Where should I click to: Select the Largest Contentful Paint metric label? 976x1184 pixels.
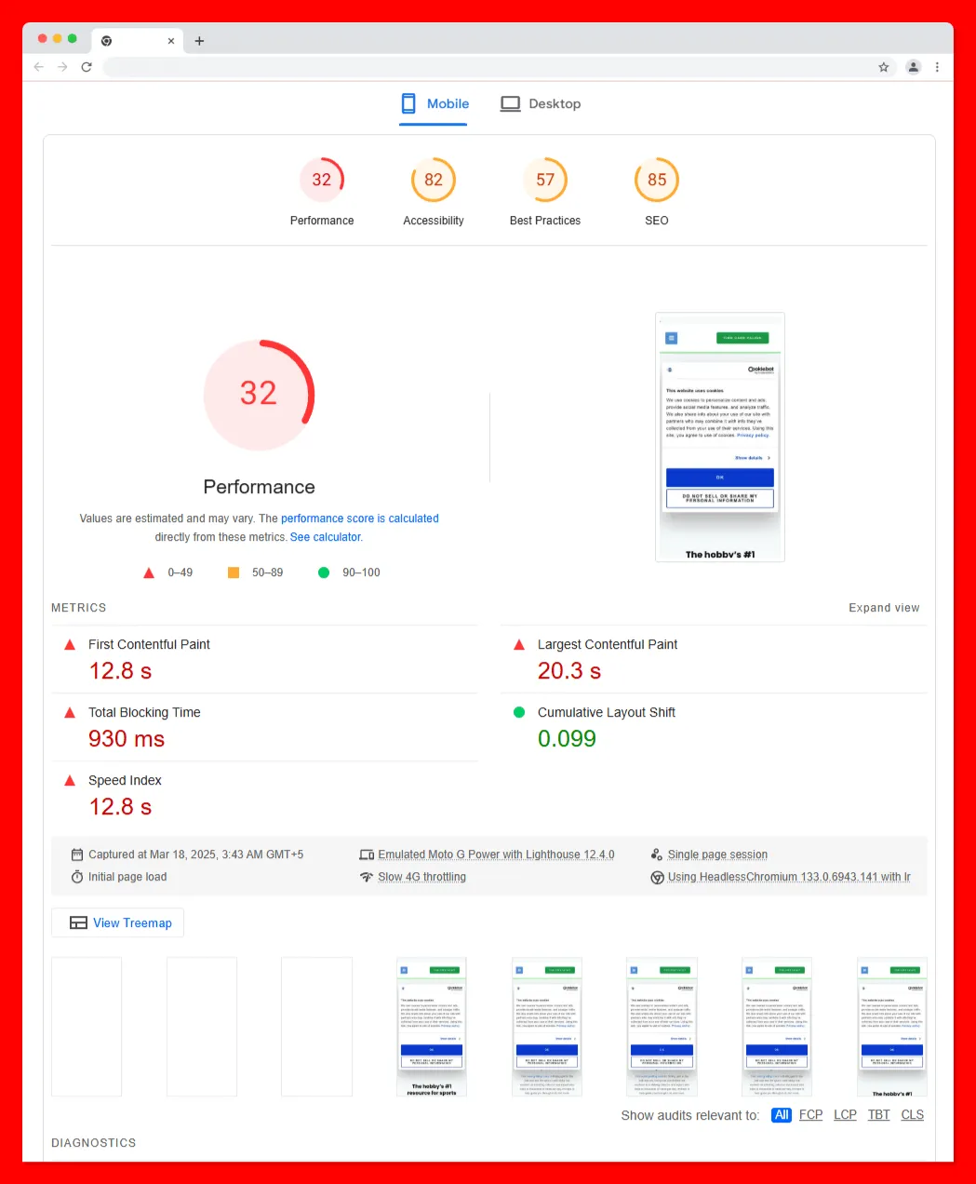click(x=608, y=644)
